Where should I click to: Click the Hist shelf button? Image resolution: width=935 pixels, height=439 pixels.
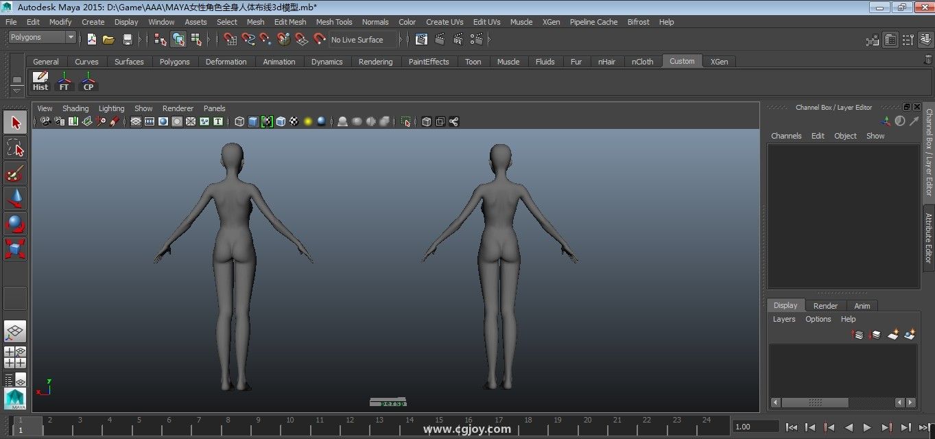40,81
